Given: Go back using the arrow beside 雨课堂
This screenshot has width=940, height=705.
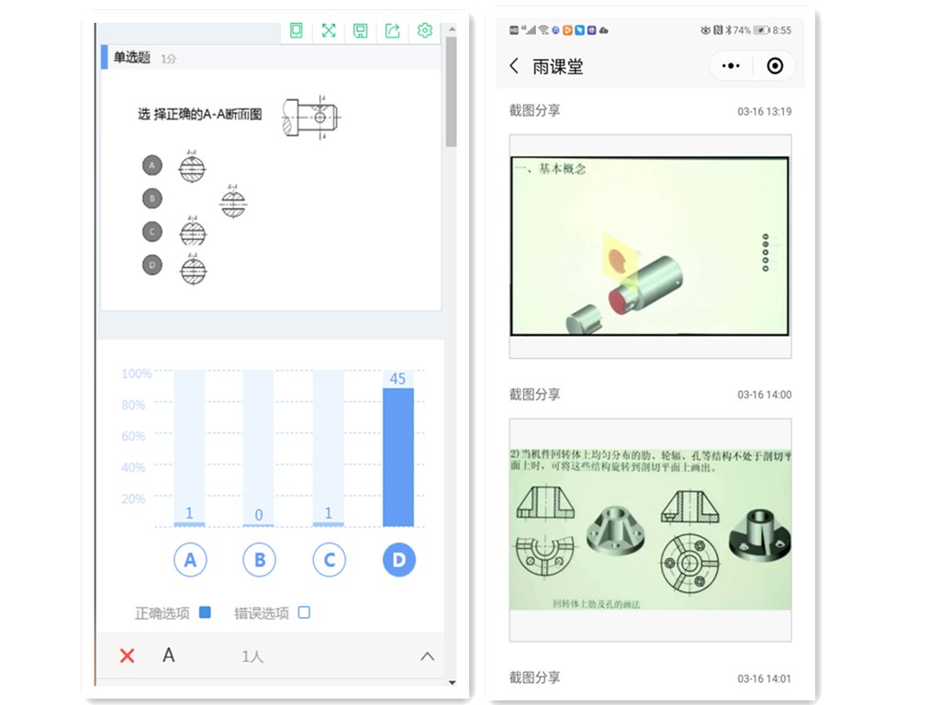Looking at the screenshot, I should 514,66.
